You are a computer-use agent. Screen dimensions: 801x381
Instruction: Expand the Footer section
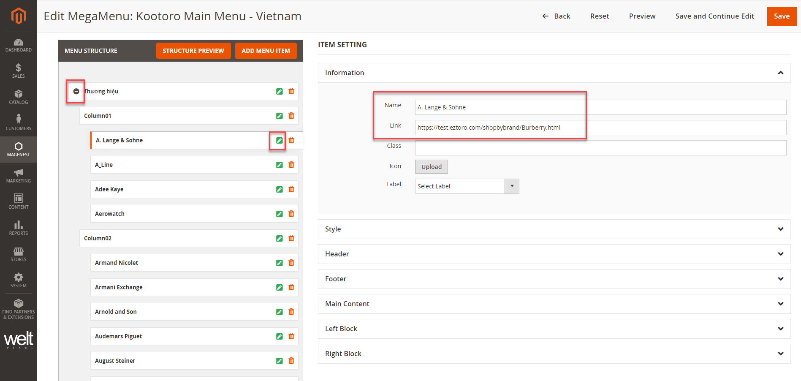tap(554, 279)
